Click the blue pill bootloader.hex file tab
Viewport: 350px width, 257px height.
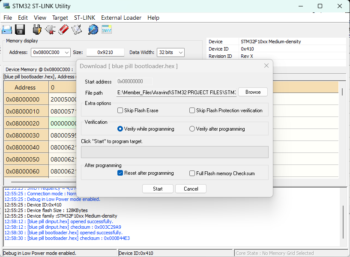[39, 77]
